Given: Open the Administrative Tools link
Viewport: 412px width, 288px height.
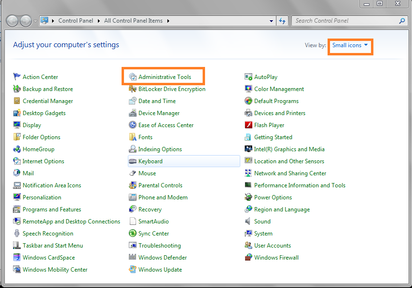Looking at the screenshot, I should pos(165,77).
